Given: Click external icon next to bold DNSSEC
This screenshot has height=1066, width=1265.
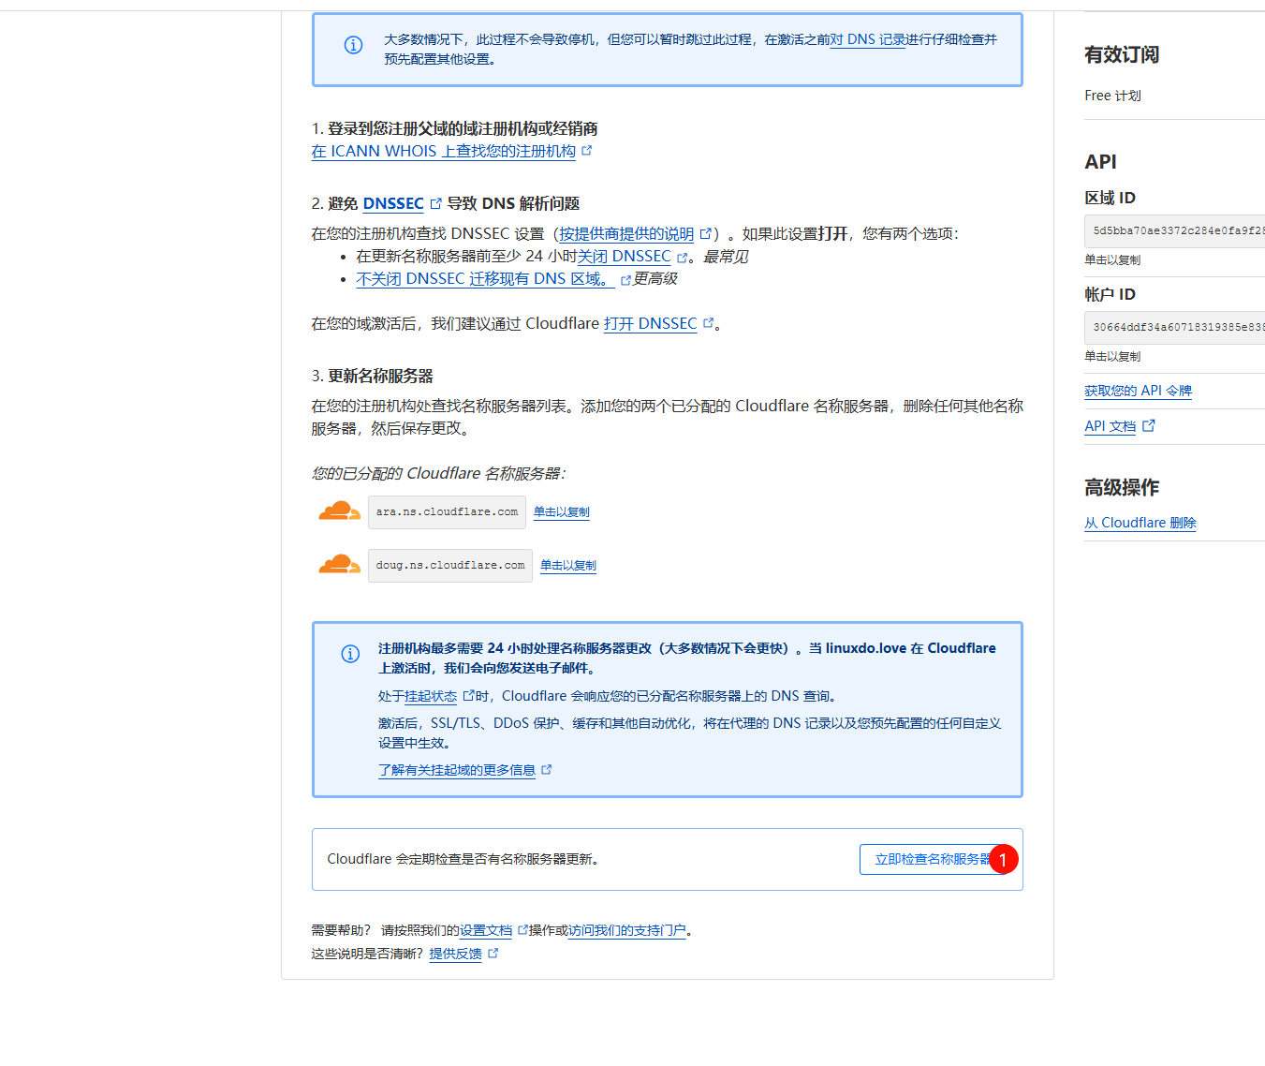Looking at the screenshot, I should click(x=435, y=203).
